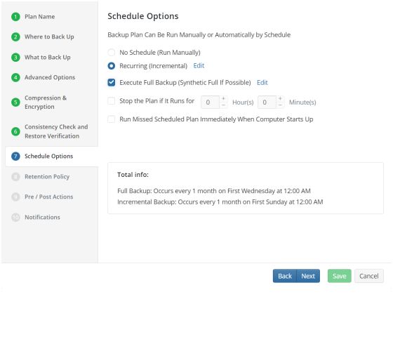
Task: Click the blue step 7 icon
Action: (x=15, y=156)
